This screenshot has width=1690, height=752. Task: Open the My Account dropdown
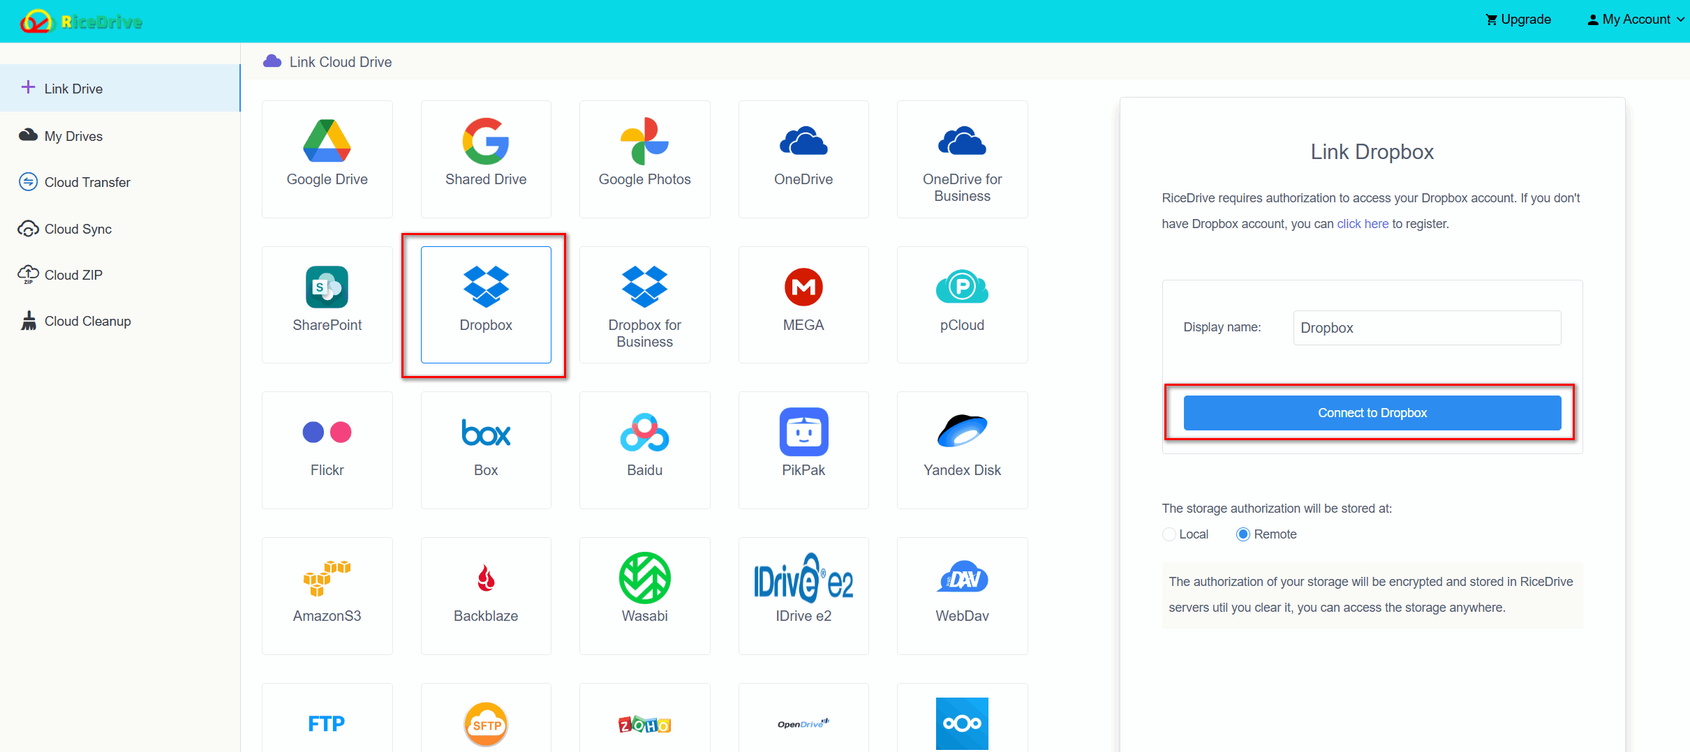tap(1636, 20)
